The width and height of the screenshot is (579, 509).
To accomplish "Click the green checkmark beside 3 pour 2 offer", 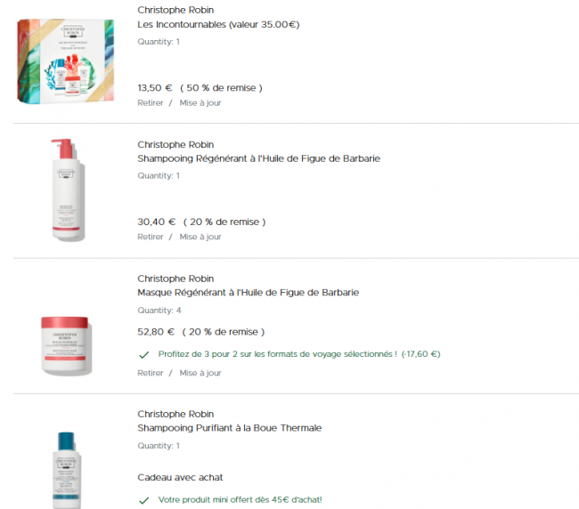I will [x=143, y=355].
